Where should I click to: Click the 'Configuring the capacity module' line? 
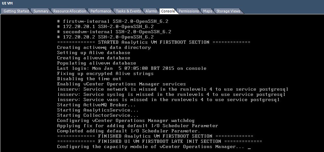[150, 146]
